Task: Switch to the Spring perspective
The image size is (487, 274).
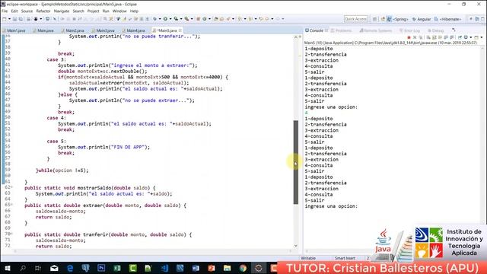Action: 400,19
